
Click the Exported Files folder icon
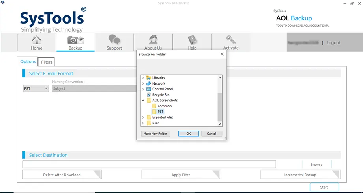click(149, 118)
